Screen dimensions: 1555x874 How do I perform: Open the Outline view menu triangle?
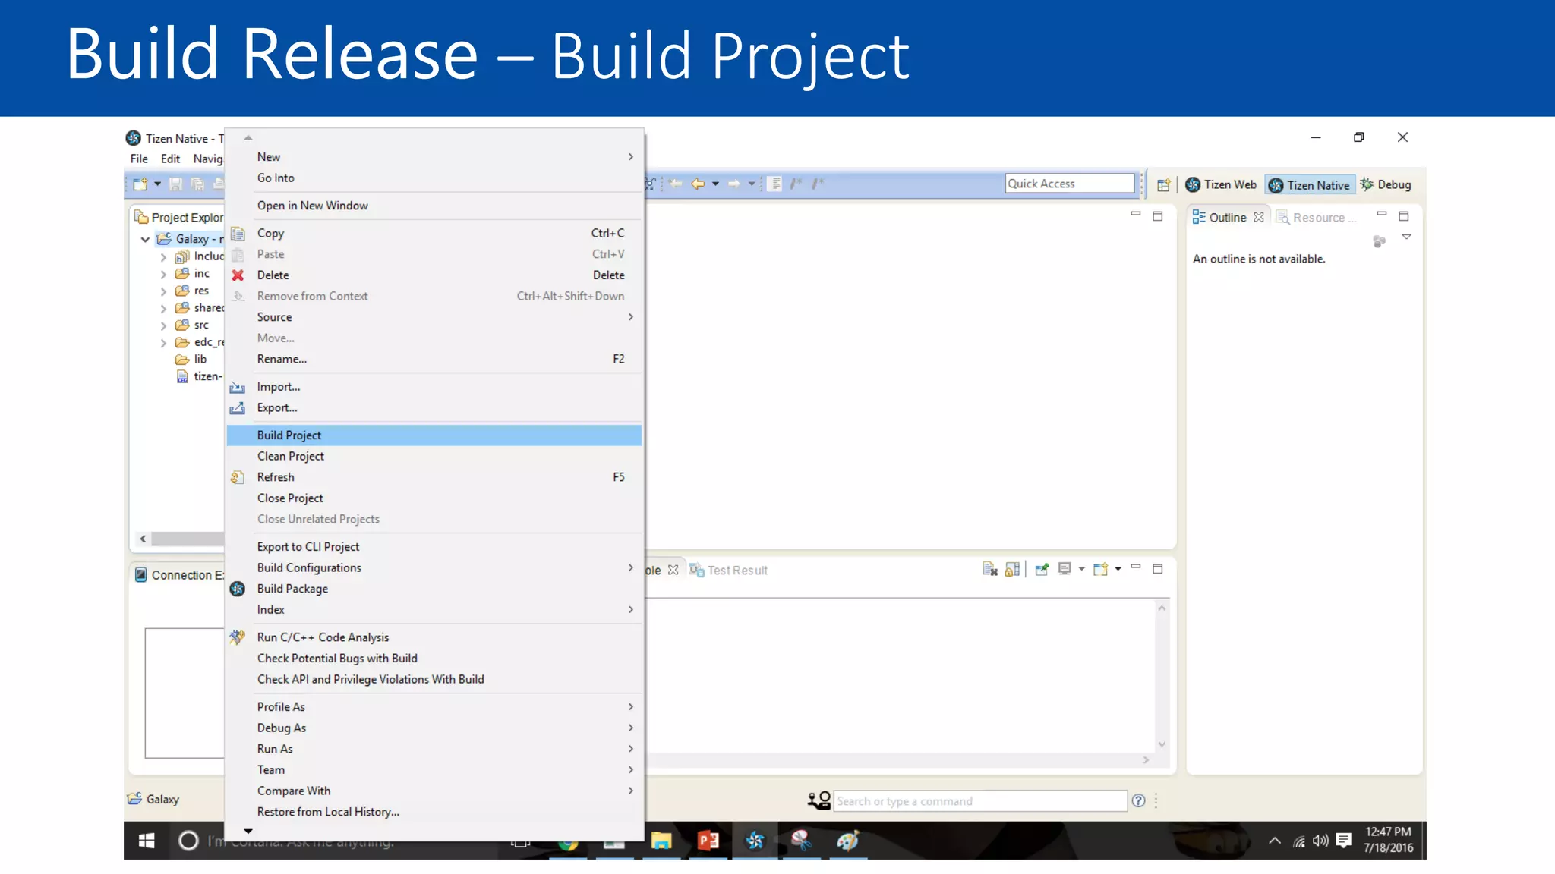point(1406,237)
